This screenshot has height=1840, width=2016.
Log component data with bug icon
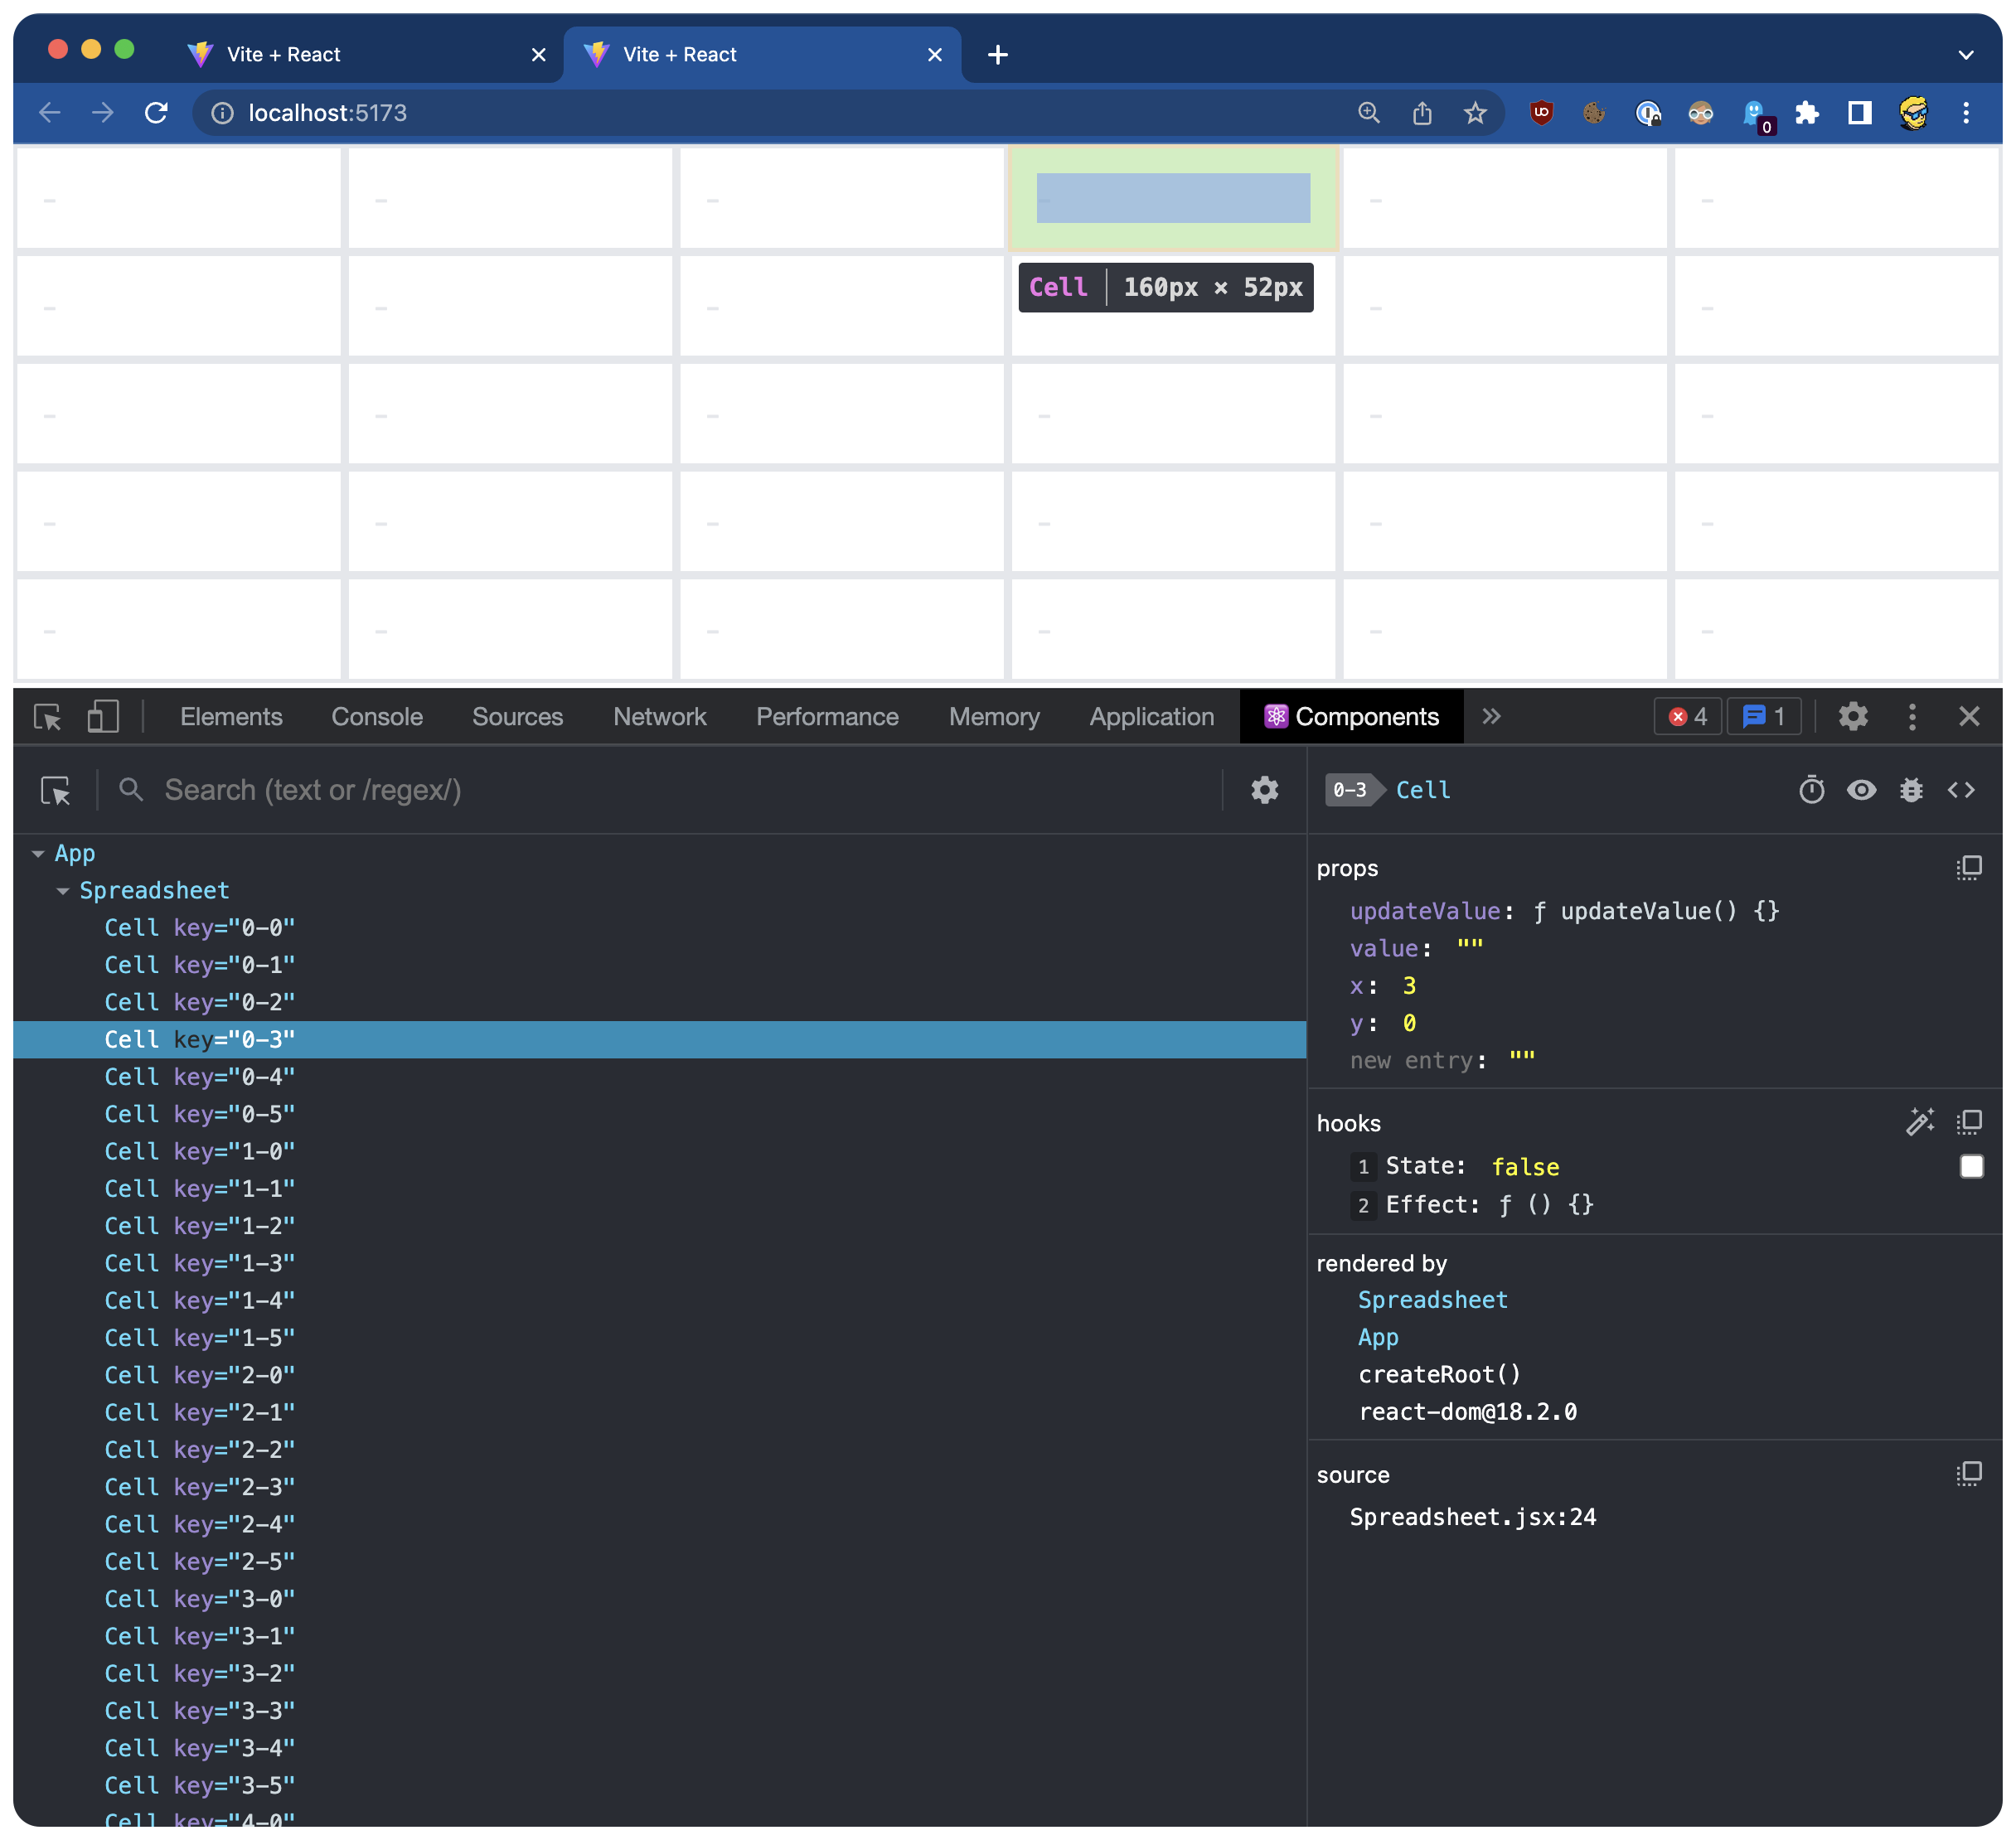pyautogui.click(x=1911, y=790)
